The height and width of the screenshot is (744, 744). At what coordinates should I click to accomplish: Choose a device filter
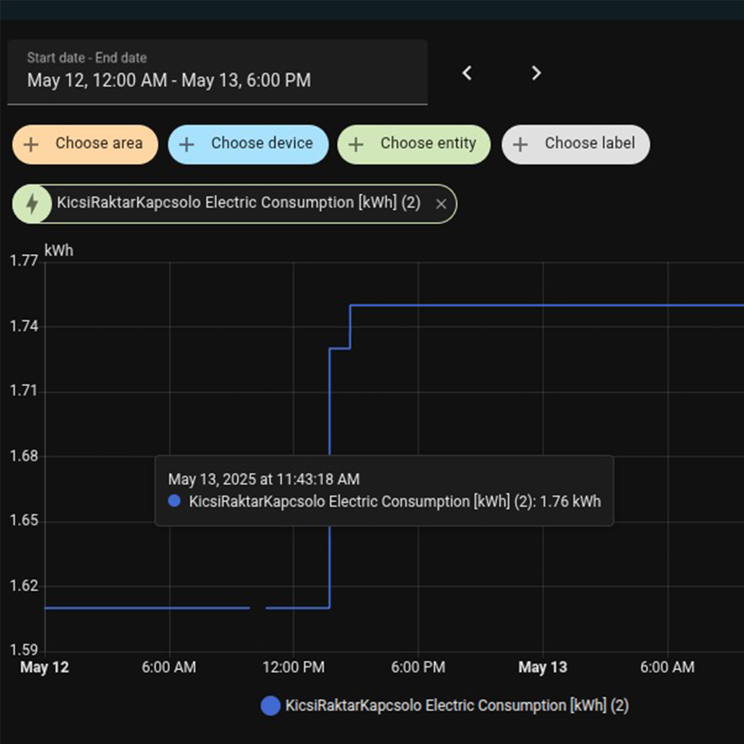[248, 144]
